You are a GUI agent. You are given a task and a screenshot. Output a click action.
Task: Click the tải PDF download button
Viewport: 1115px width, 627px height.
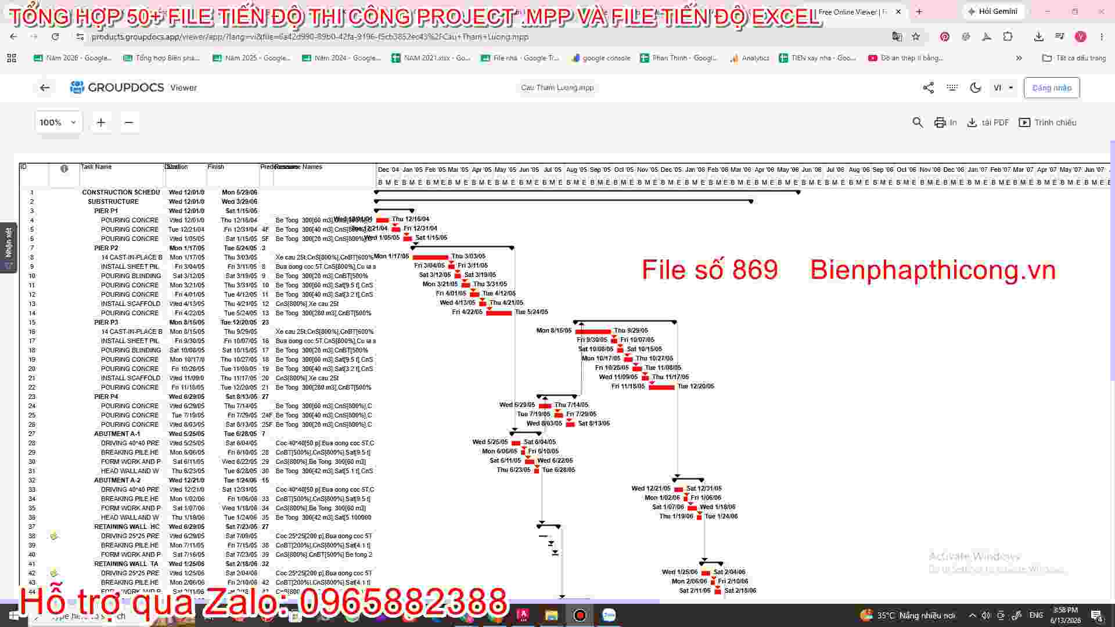pyautogui.click(x=988, y=122)
